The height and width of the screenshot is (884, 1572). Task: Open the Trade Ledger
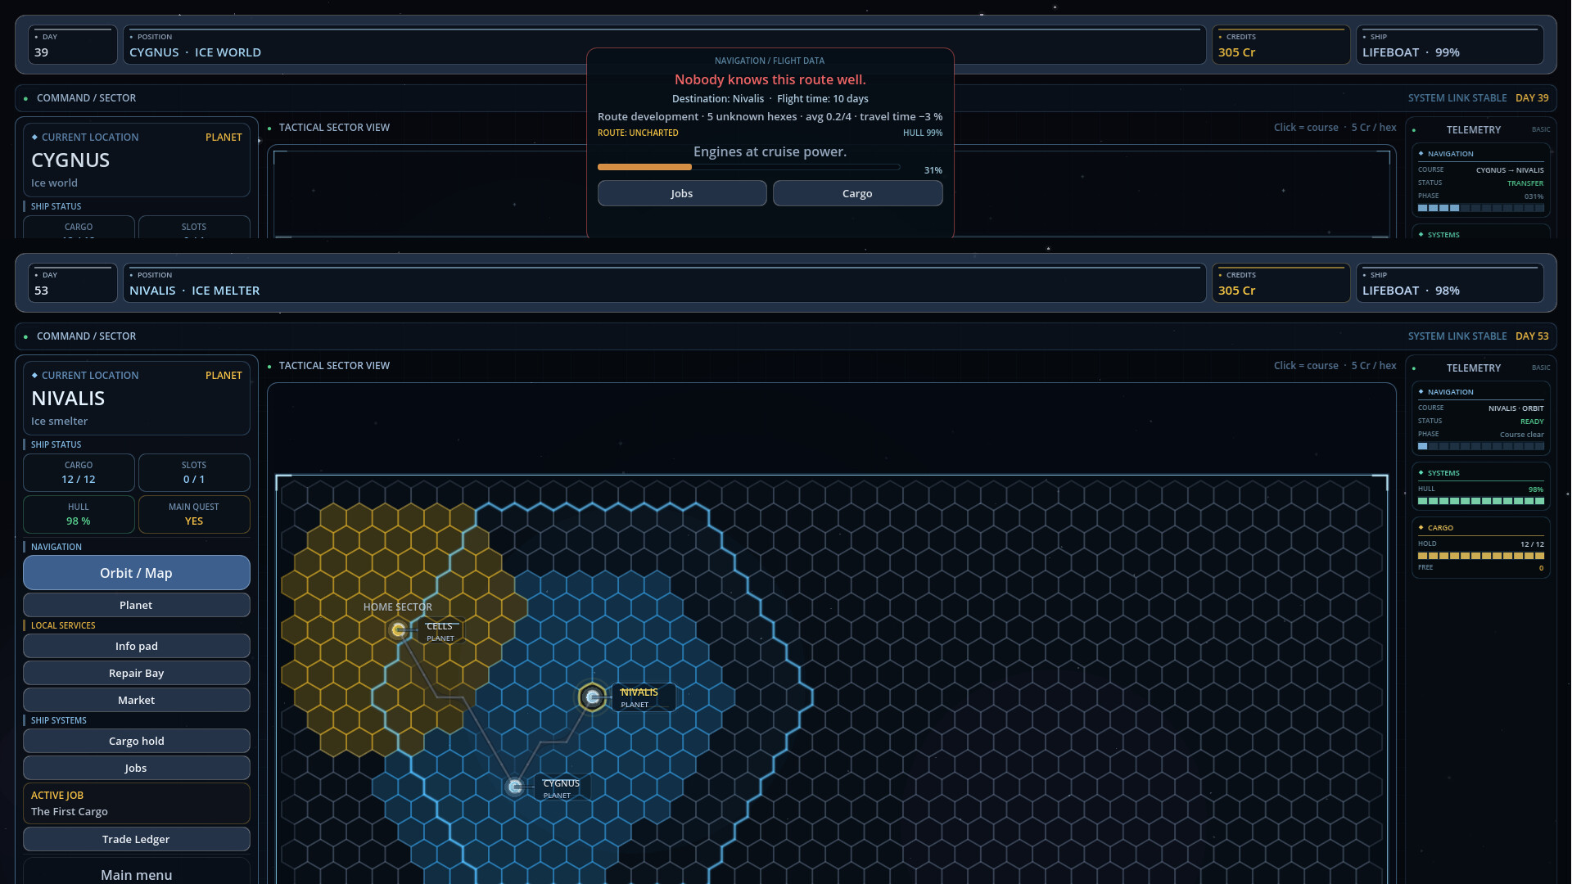click(x=137, y=839)
